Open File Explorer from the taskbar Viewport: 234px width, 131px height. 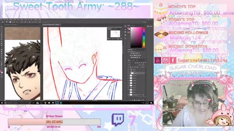click(x=49, y=103)
